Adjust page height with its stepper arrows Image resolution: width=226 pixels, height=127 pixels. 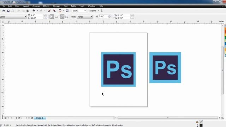[45, 18]
